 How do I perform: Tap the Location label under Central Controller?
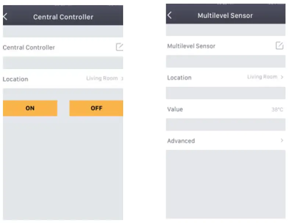pyautogui.click(x=15, y=79)
